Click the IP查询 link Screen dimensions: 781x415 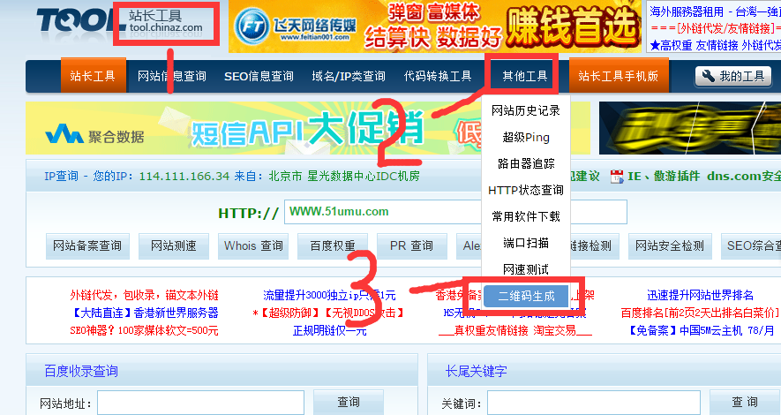tap(61, 176)
